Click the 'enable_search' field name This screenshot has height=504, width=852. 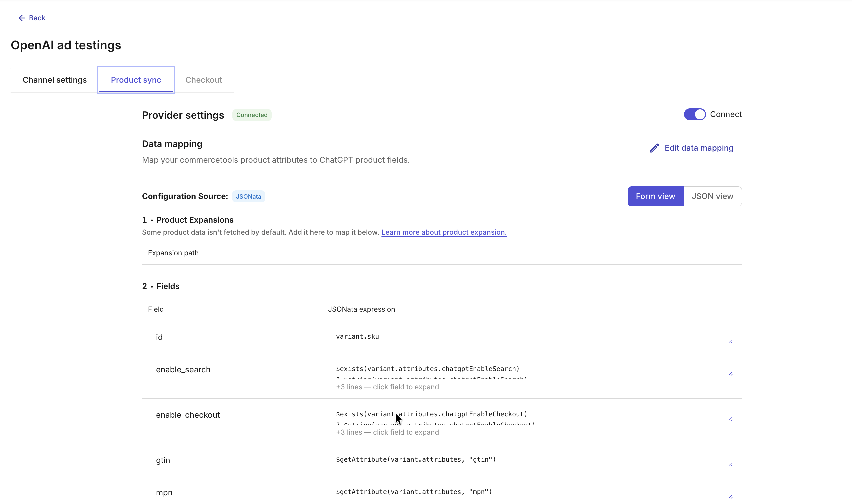click(183, 370)
